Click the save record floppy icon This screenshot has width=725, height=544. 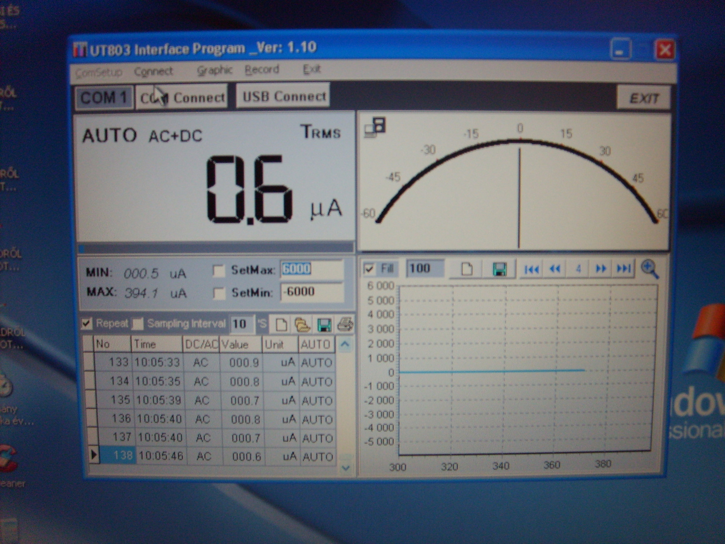click(324, 325)
